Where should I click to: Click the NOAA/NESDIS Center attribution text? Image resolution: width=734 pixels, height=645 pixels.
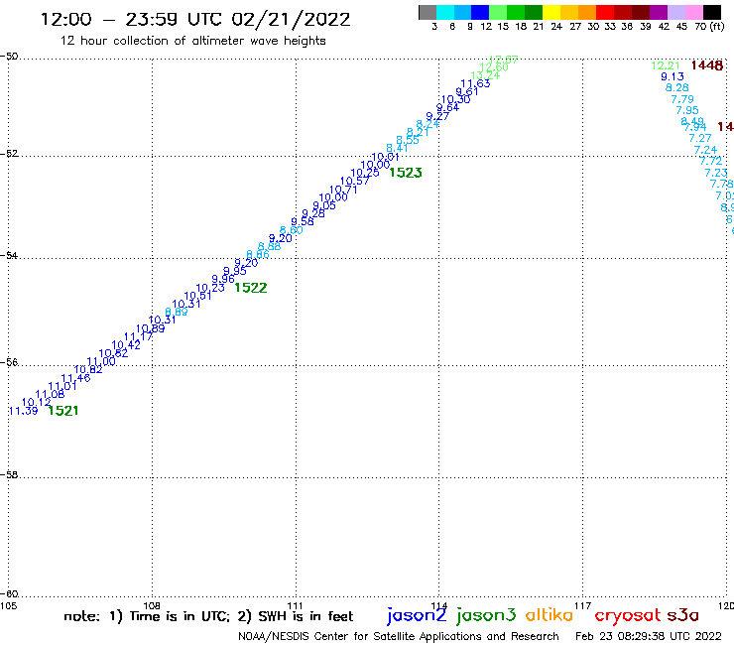399,636
